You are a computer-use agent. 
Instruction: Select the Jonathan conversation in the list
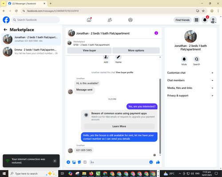[31, 39]
